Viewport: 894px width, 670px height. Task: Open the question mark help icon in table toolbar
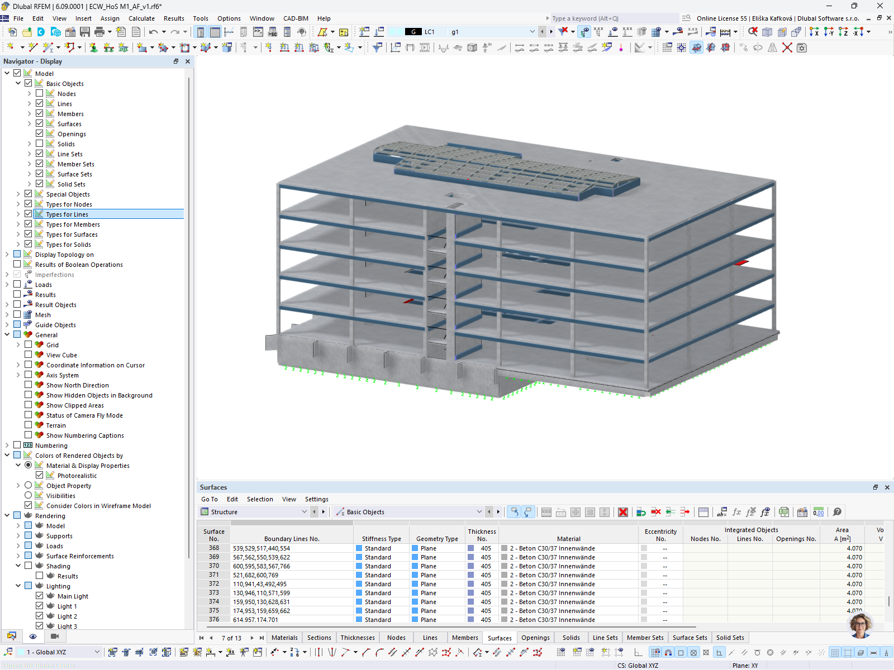pos(838,512)
